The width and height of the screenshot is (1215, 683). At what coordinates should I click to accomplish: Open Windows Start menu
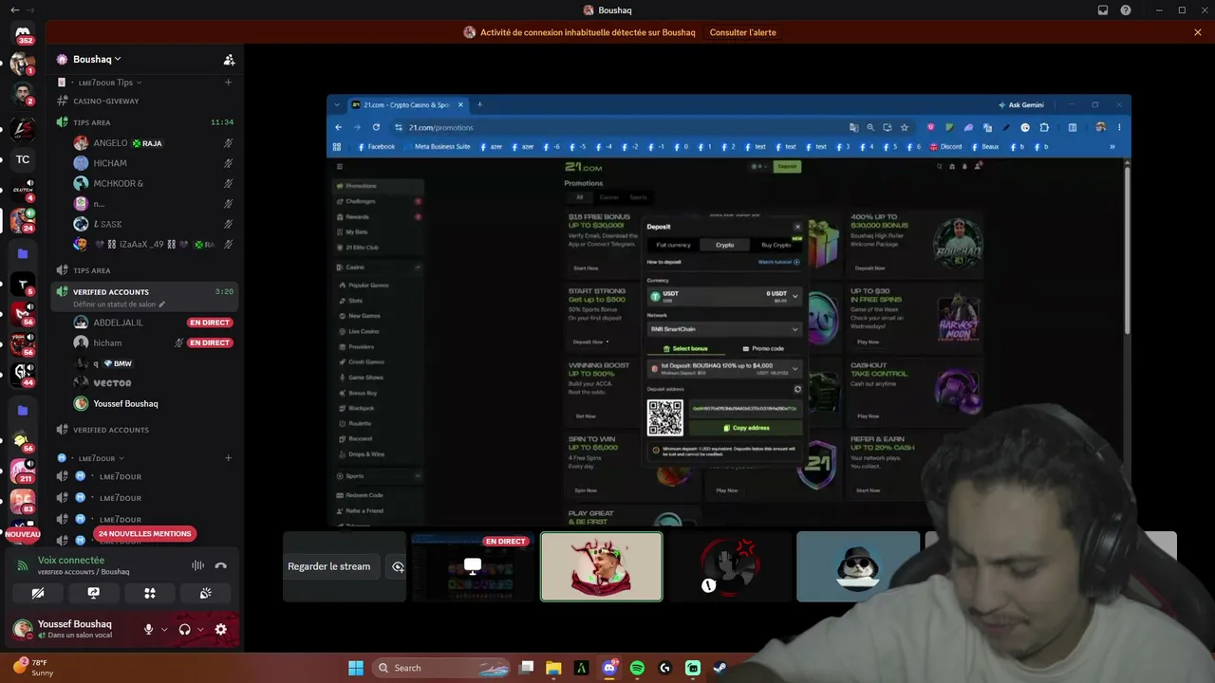pyautogui.click(x=356, y=668)
